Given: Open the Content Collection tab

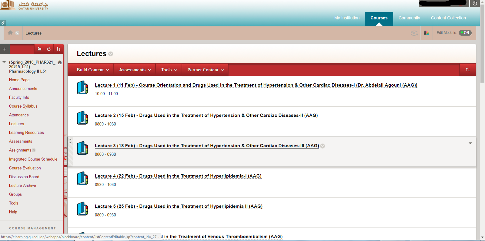Looking at the screenshot, I should pos(448,18).
